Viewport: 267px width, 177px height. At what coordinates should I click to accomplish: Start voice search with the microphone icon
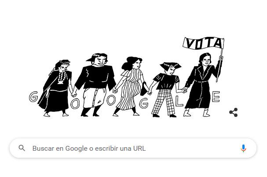coord(243,148)
